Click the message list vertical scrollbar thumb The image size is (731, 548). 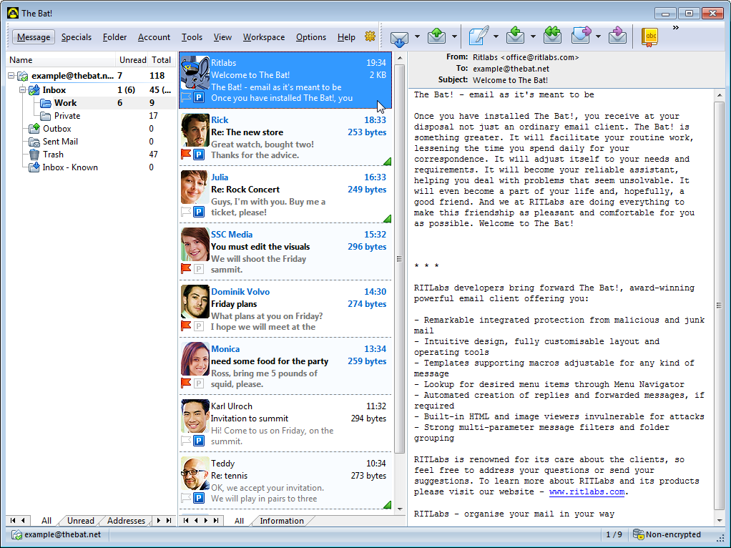click(400, 259)
